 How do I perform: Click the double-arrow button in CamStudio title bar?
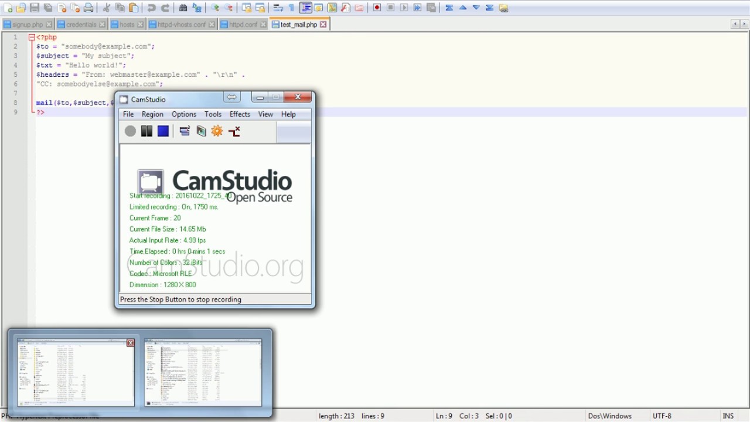[x=232, y=97]
